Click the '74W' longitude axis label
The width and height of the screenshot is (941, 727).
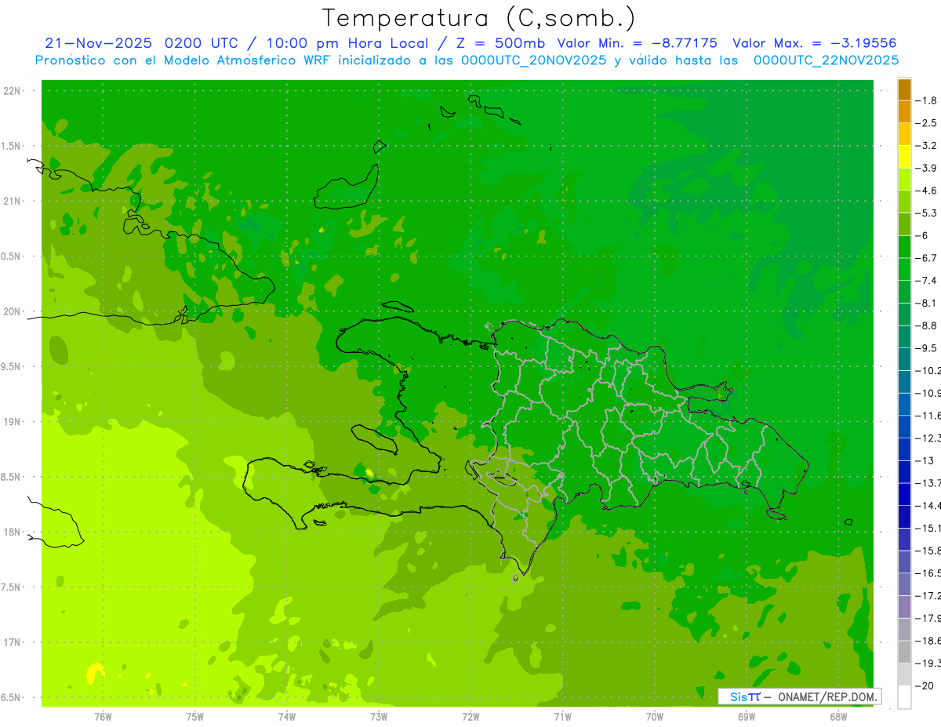click(x=287, y=717)
